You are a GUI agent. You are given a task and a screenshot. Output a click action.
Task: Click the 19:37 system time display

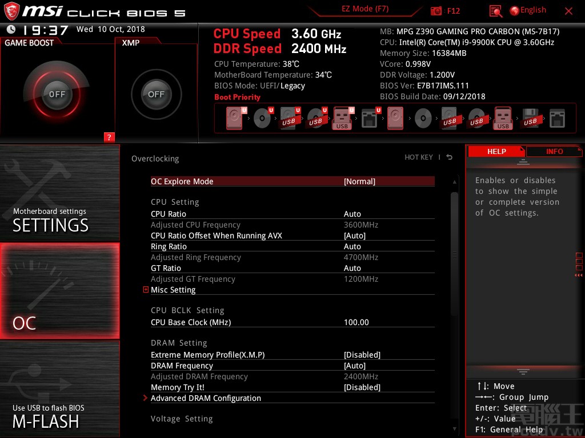click(x=46, y=30)
